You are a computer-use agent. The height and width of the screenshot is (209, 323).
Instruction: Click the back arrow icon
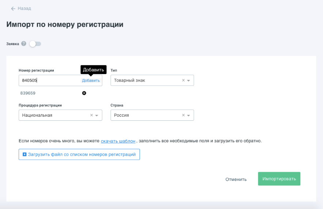coord(13,8)
